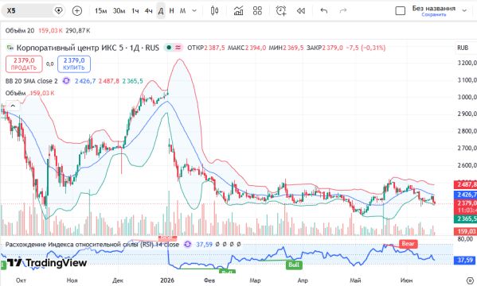
Task: Toggle the green market status dot
Action: coord(169,48)
